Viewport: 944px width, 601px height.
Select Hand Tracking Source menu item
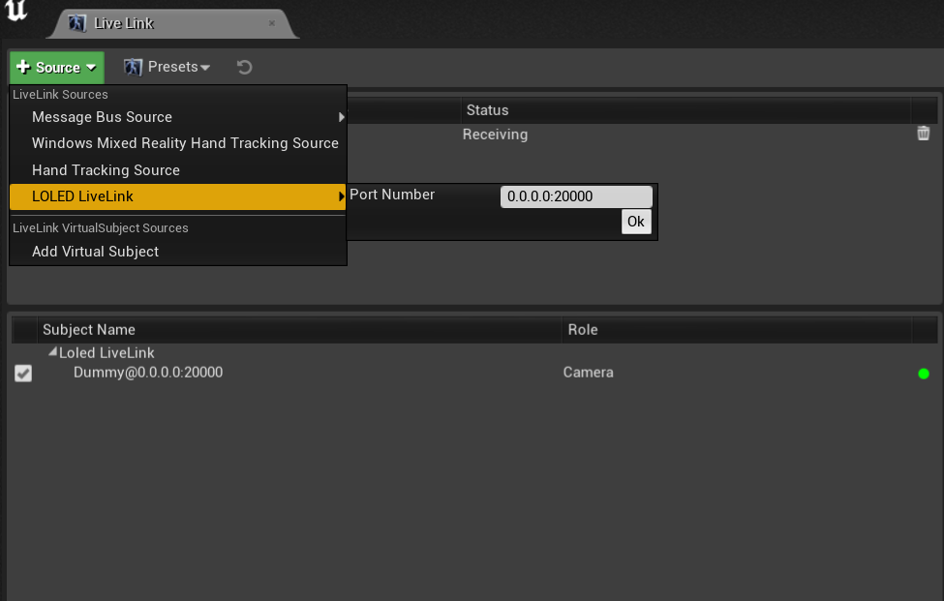pyautogui.click(x=178, y=170)
